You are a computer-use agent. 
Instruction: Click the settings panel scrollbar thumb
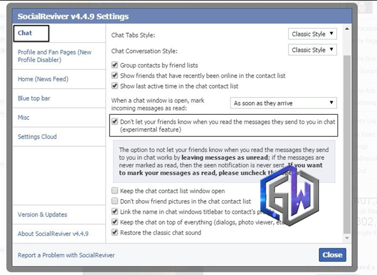(347, 144)
